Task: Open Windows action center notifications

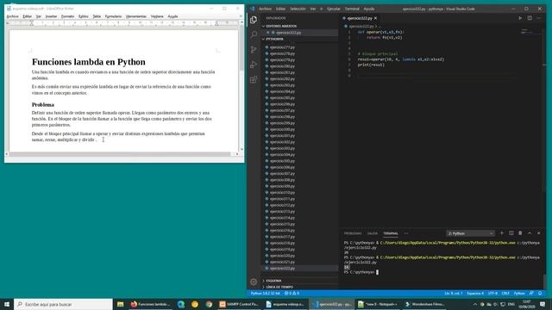Action: tap(543, 304)
